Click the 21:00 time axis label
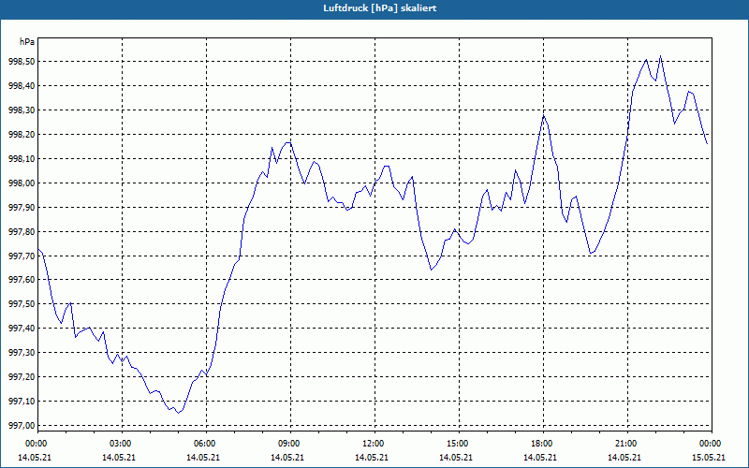The image size is (749, 468). (627, 444)
